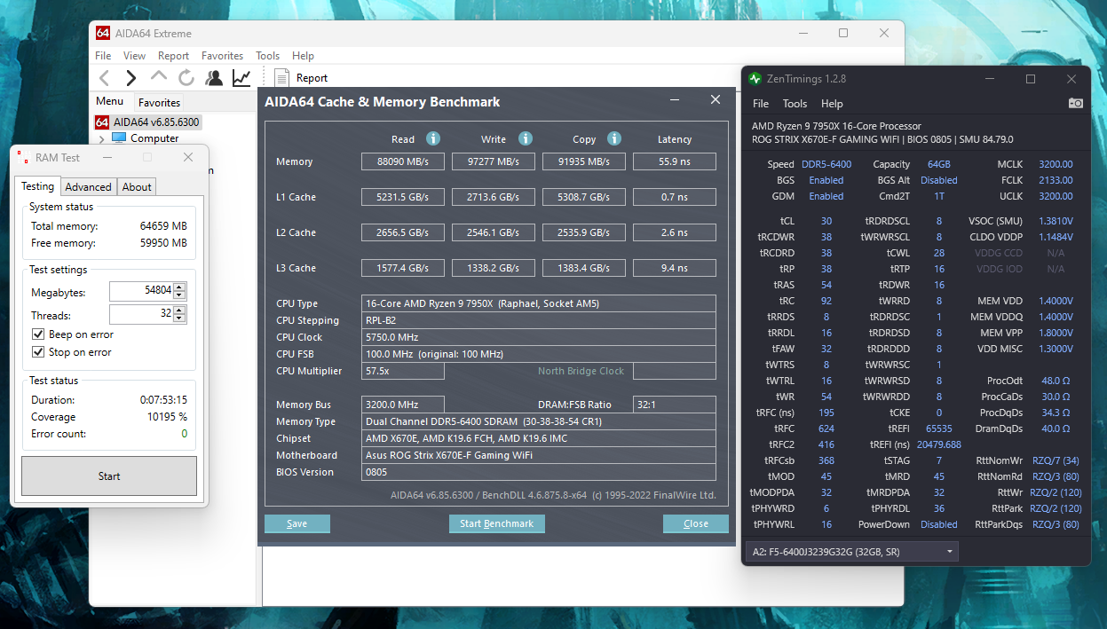Open the Favorites menu in AIDA64 menu bar
This screenshot has width=1107, height=629.
(x=223, y=56)
